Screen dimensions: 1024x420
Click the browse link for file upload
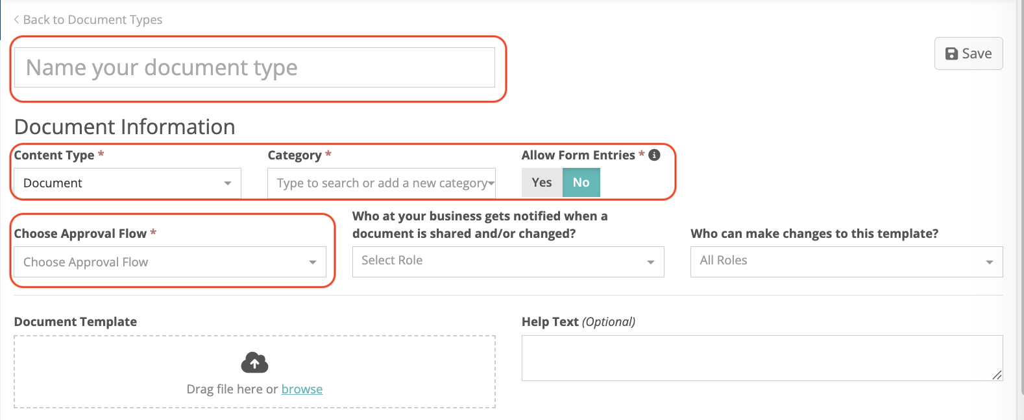[302, 389]
